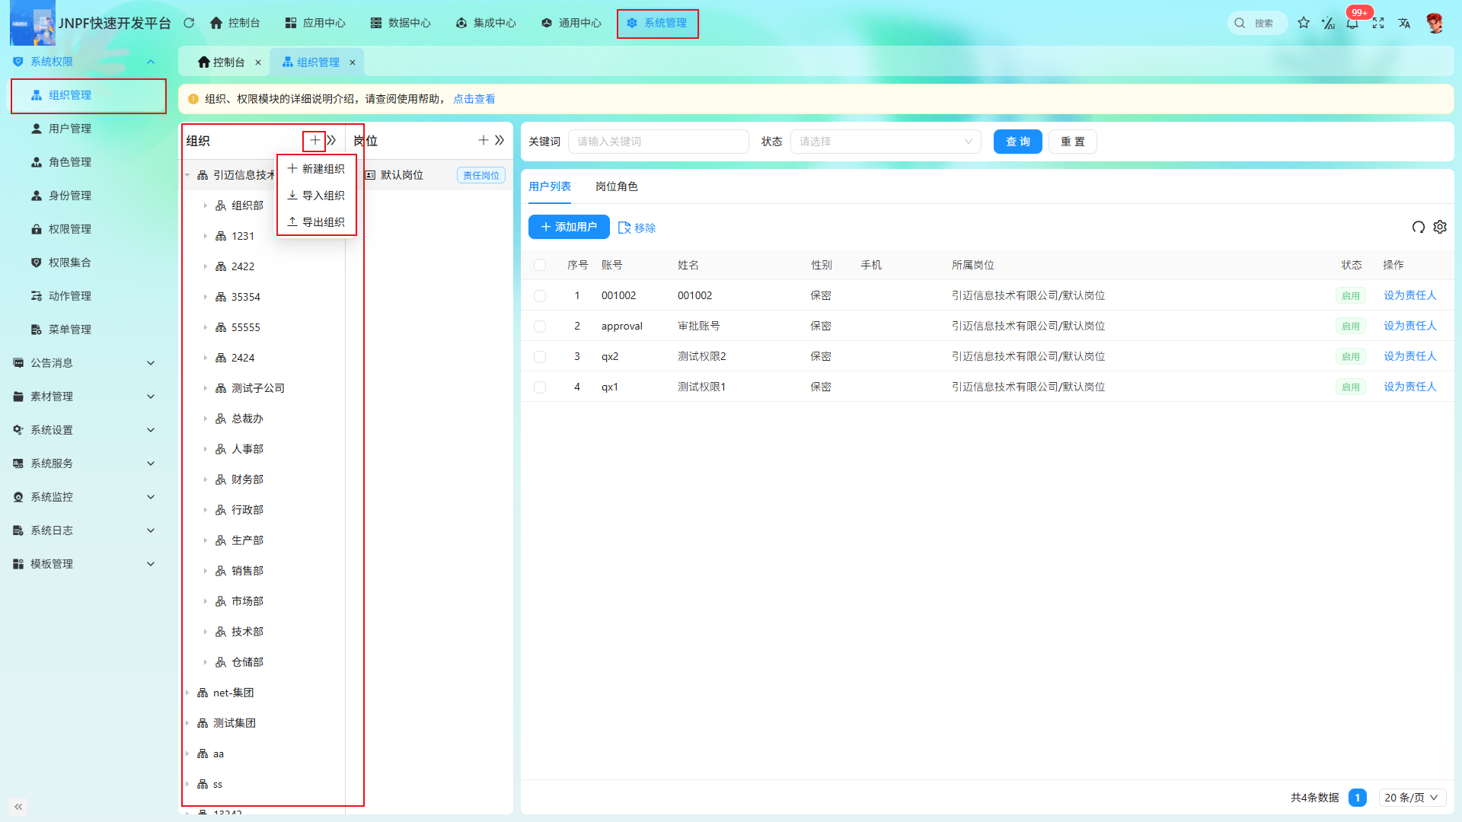
Task: Expand the 系统服务 sidebar group
Action: pyautogui.click(x=84, y=464)
